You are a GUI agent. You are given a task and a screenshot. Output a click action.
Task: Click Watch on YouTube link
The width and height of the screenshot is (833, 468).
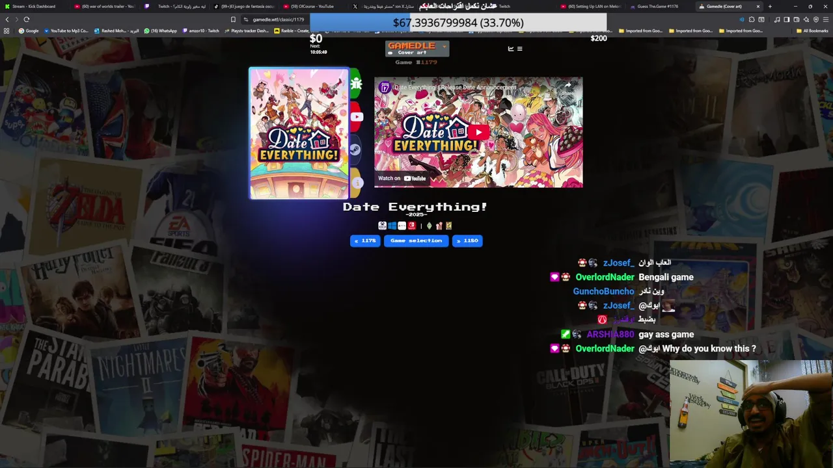pyautogui.click(x=402, y=178)
